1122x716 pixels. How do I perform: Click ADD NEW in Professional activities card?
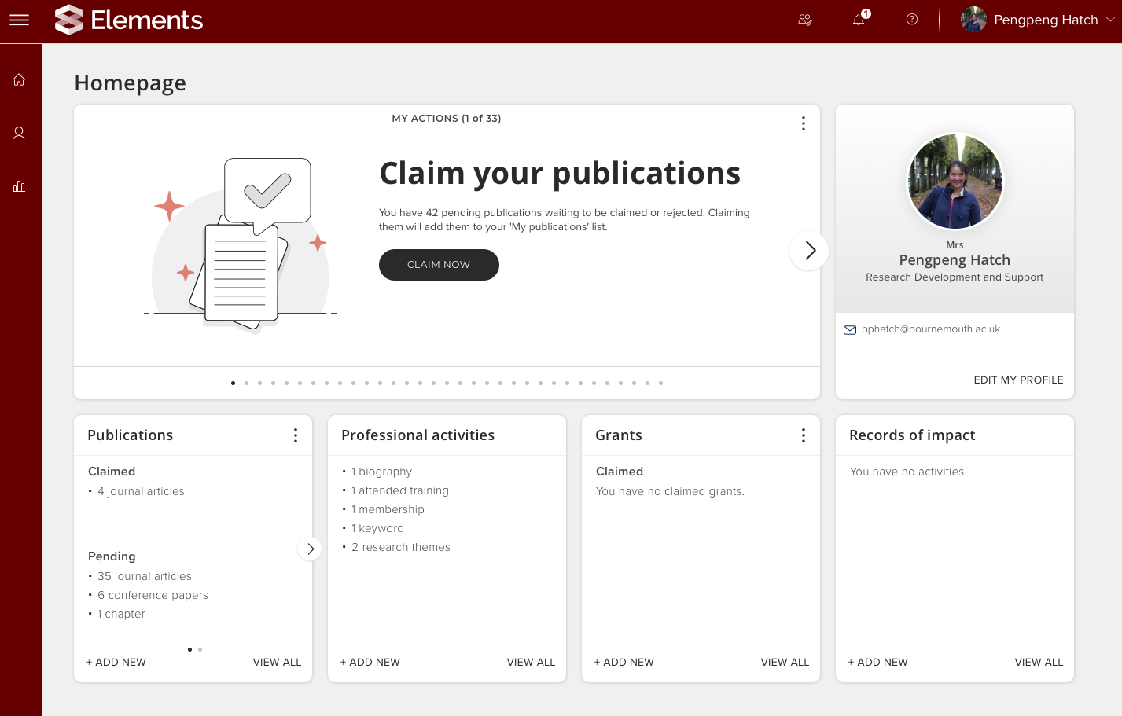pos(370,662)
